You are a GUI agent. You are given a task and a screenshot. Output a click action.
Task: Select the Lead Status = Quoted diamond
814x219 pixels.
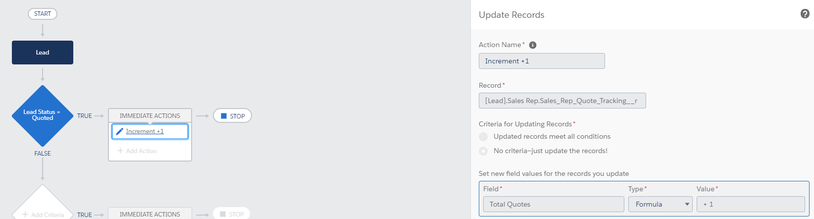click(x=43, y=115)
